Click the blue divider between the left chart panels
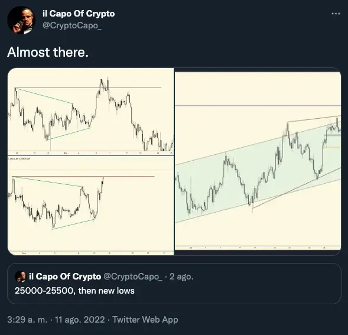348x335 pixels. 90,155
